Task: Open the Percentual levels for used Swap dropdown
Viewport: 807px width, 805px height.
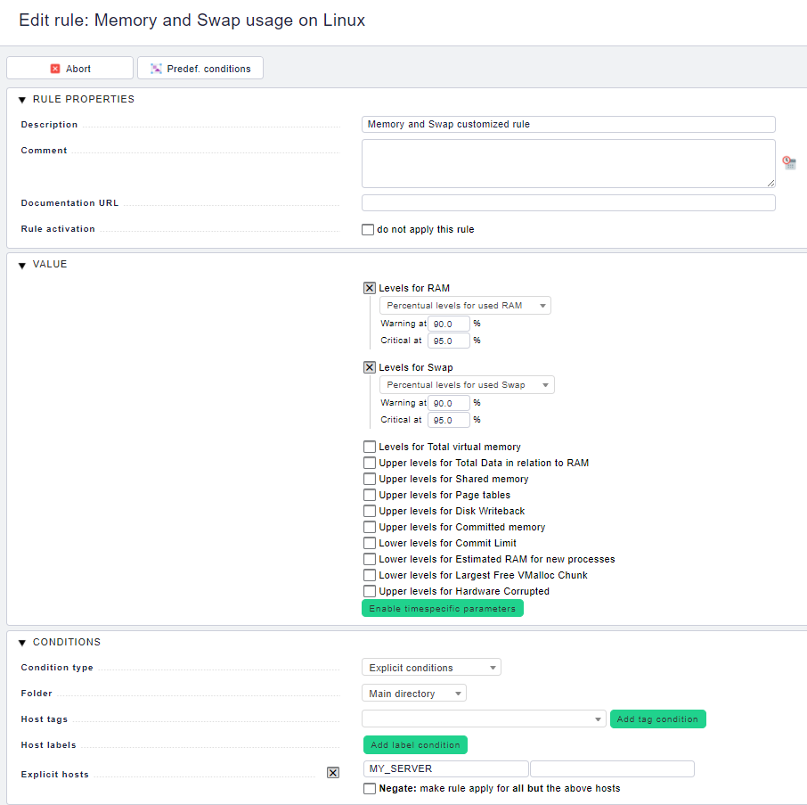Action: point(466,384)
